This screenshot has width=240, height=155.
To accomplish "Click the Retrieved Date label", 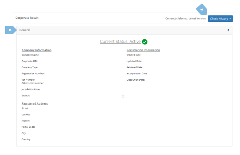I will point(135,67).
